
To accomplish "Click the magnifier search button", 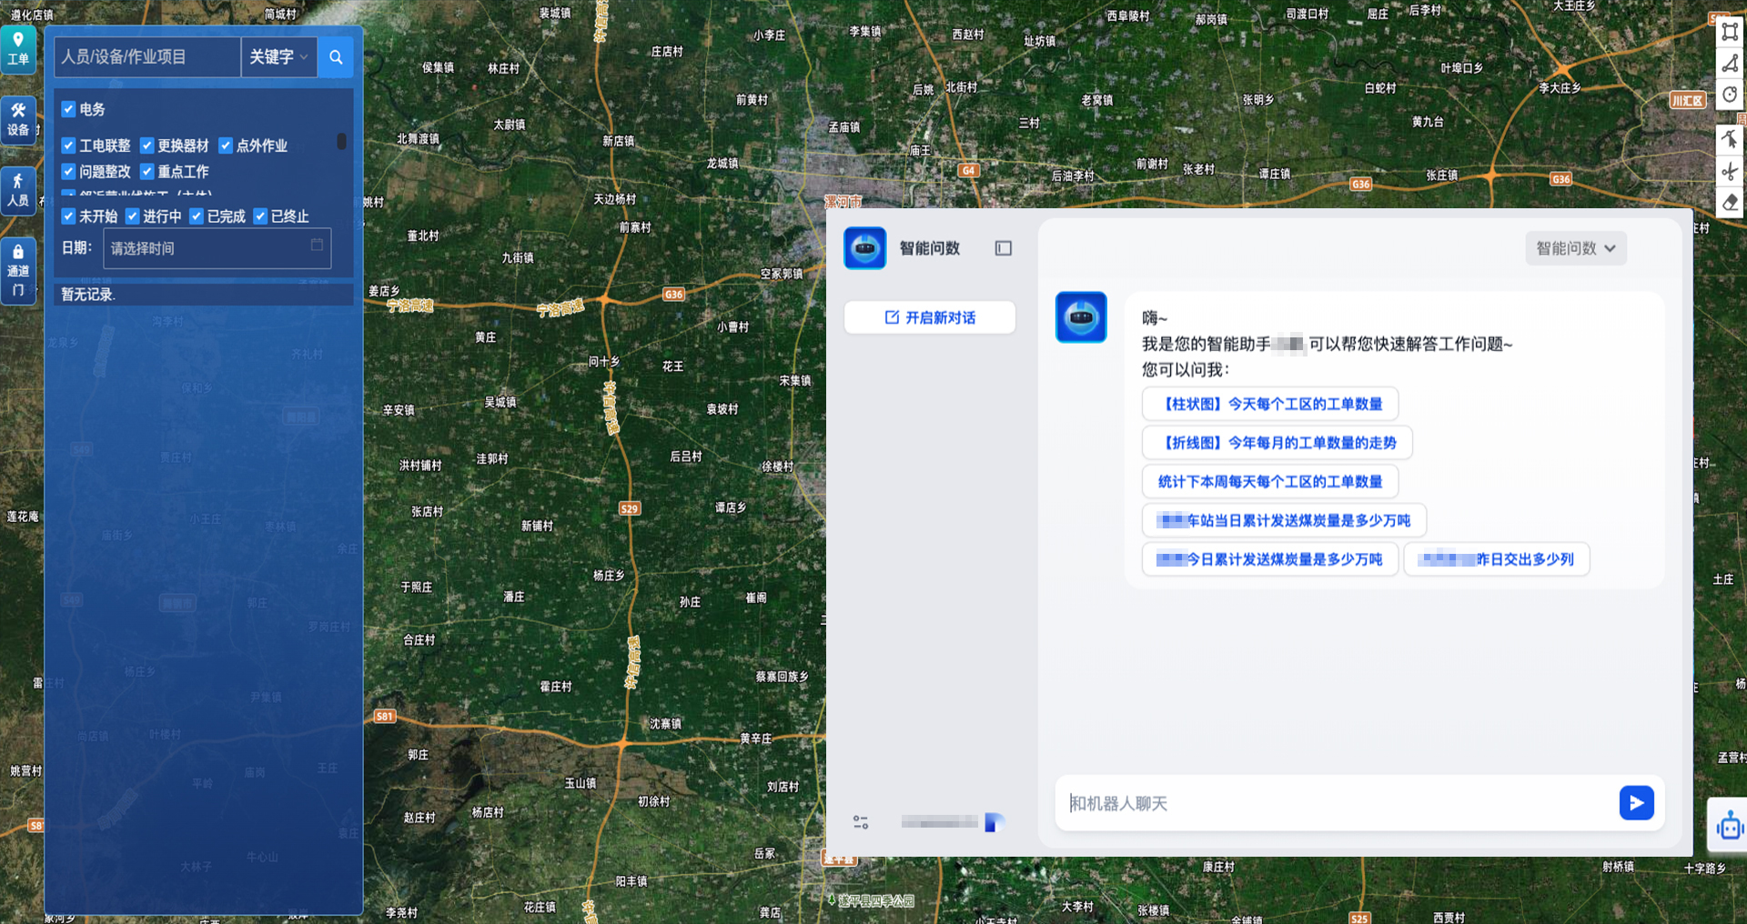I will pos(336,57).
